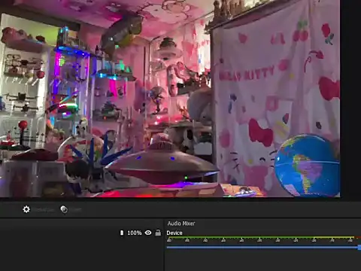Select the source row showing 100%
361x271 pixels.
pos(81,233)
